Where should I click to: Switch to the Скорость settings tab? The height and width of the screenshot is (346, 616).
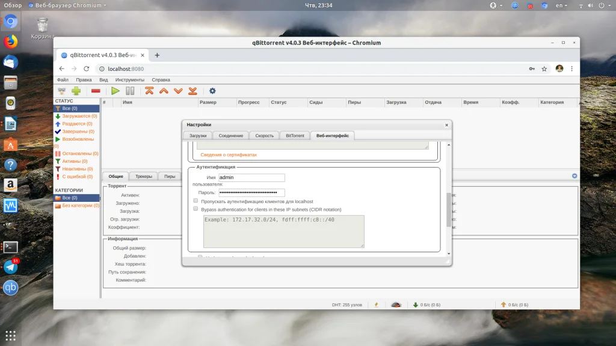[x=265, y=136]
